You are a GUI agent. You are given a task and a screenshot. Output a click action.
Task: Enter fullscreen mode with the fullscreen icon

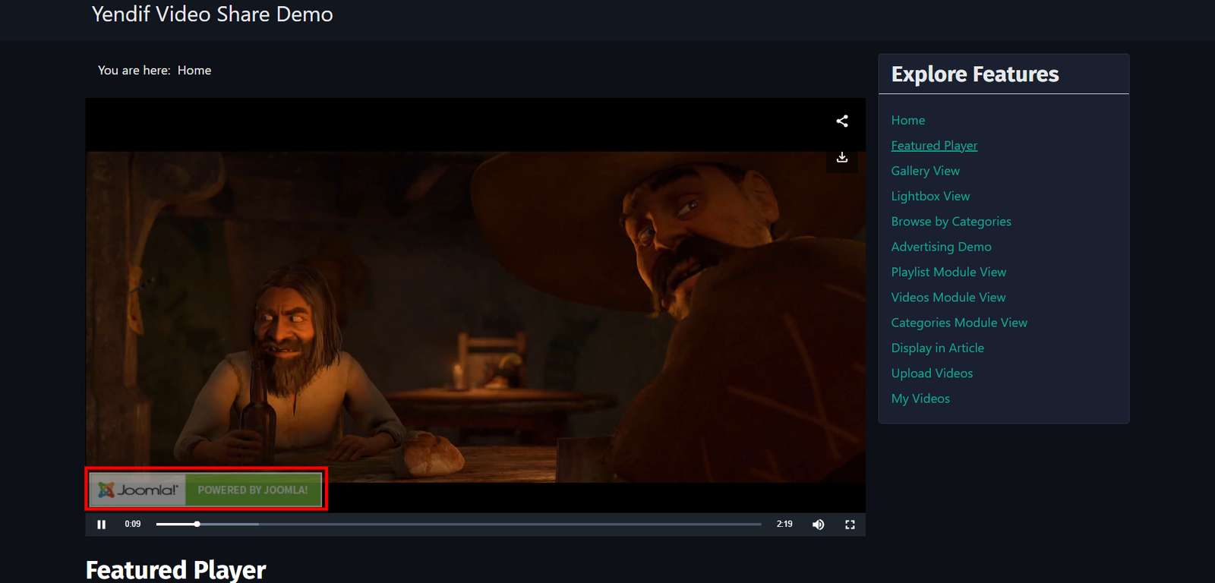[850, 525]
